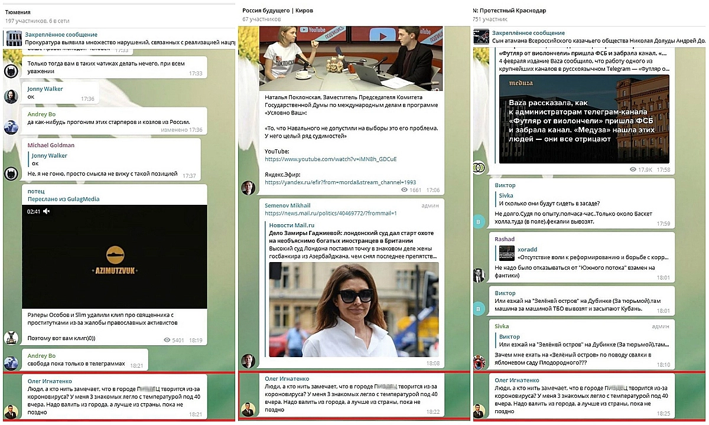
Task: Open the YouTube watch link
Action: 330,159
